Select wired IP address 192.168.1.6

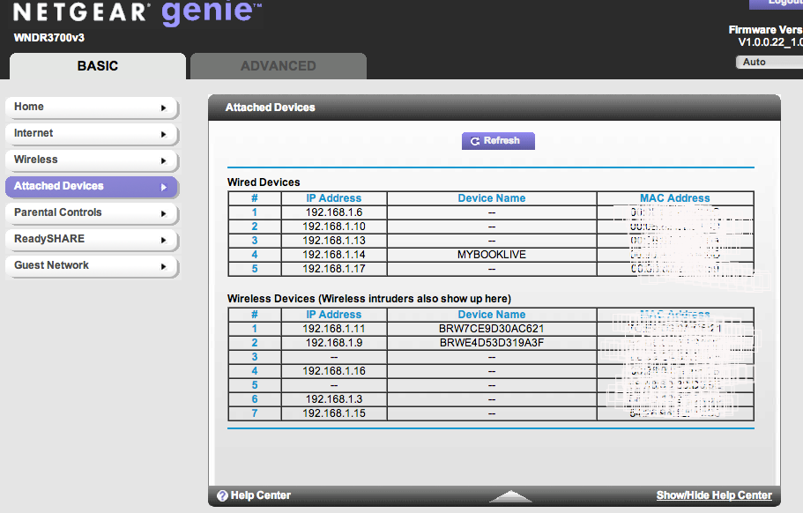(334, 212)
